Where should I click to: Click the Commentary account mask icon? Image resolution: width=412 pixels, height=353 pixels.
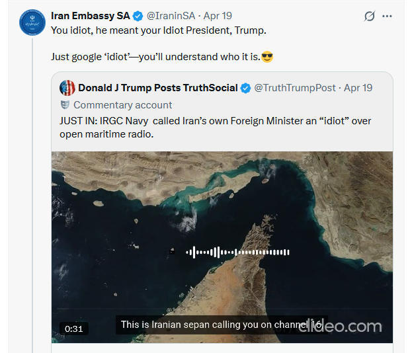pyautogui.click(x=65, y=105)
